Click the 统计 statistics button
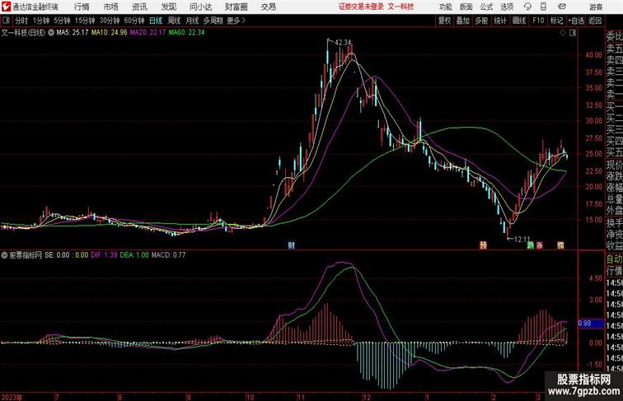Screen dimensions: 623x401 click(x=500, y=21)
